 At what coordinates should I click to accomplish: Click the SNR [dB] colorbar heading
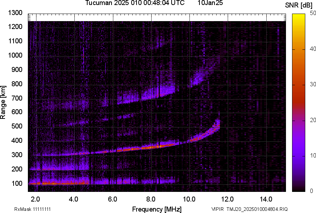299,5
